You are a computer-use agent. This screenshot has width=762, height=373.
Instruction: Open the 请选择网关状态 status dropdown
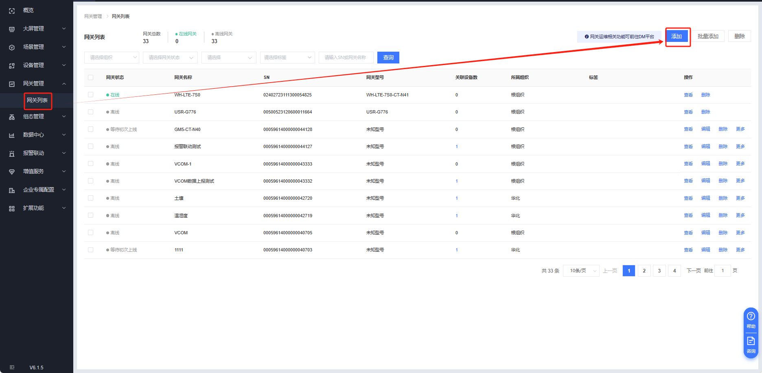[x=170, y=57]
